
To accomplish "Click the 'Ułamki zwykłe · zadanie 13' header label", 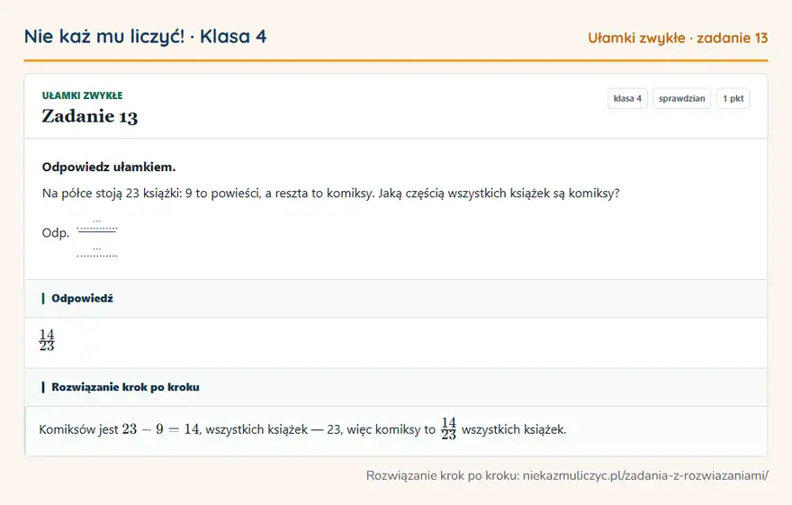I will click(678, 39).
